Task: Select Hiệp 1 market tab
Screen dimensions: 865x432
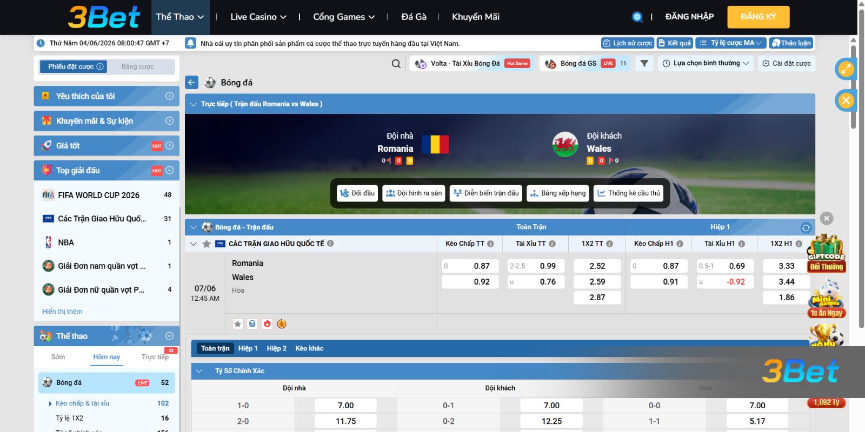Action: [x=248, y=349]
